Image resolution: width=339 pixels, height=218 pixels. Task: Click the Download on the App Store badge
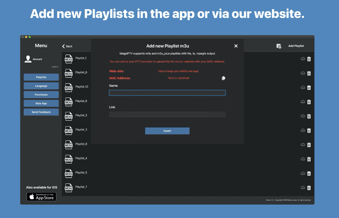pos(41,197)
